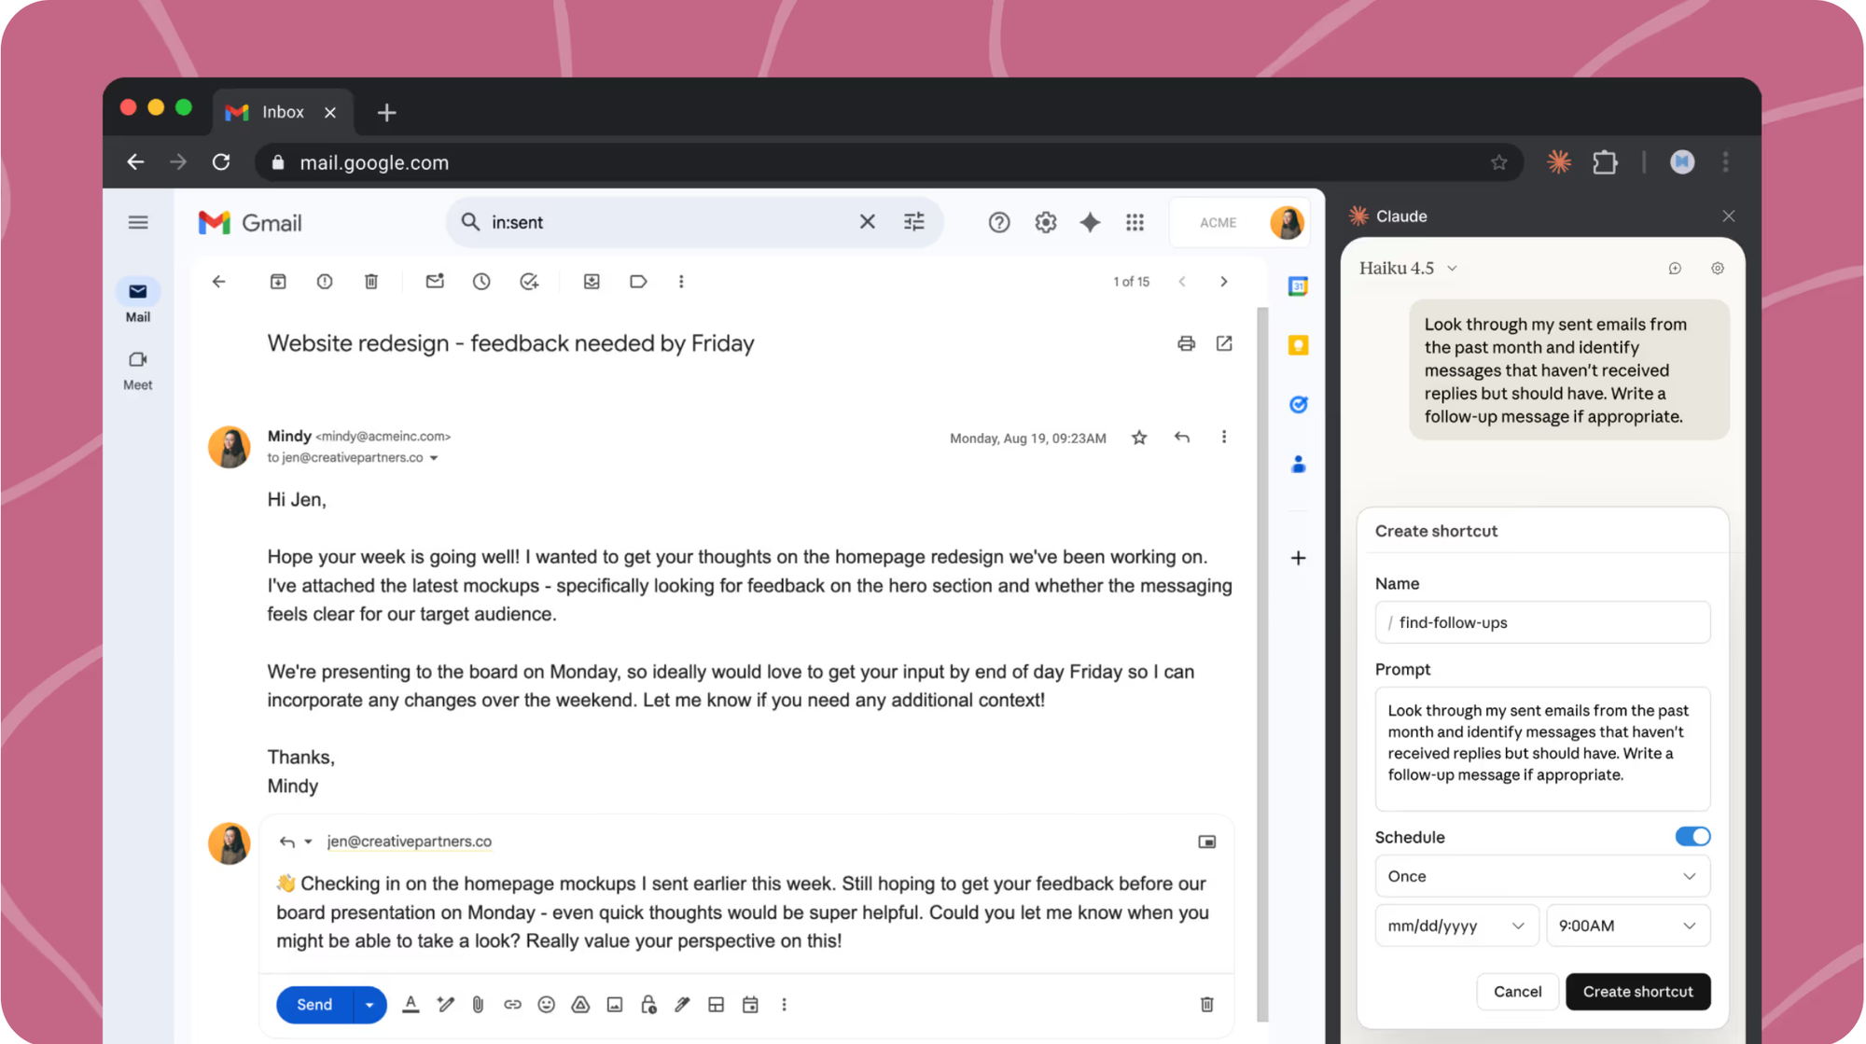Select the Inbox browser tab
1866x1044 pixels.
click(282, 112)
